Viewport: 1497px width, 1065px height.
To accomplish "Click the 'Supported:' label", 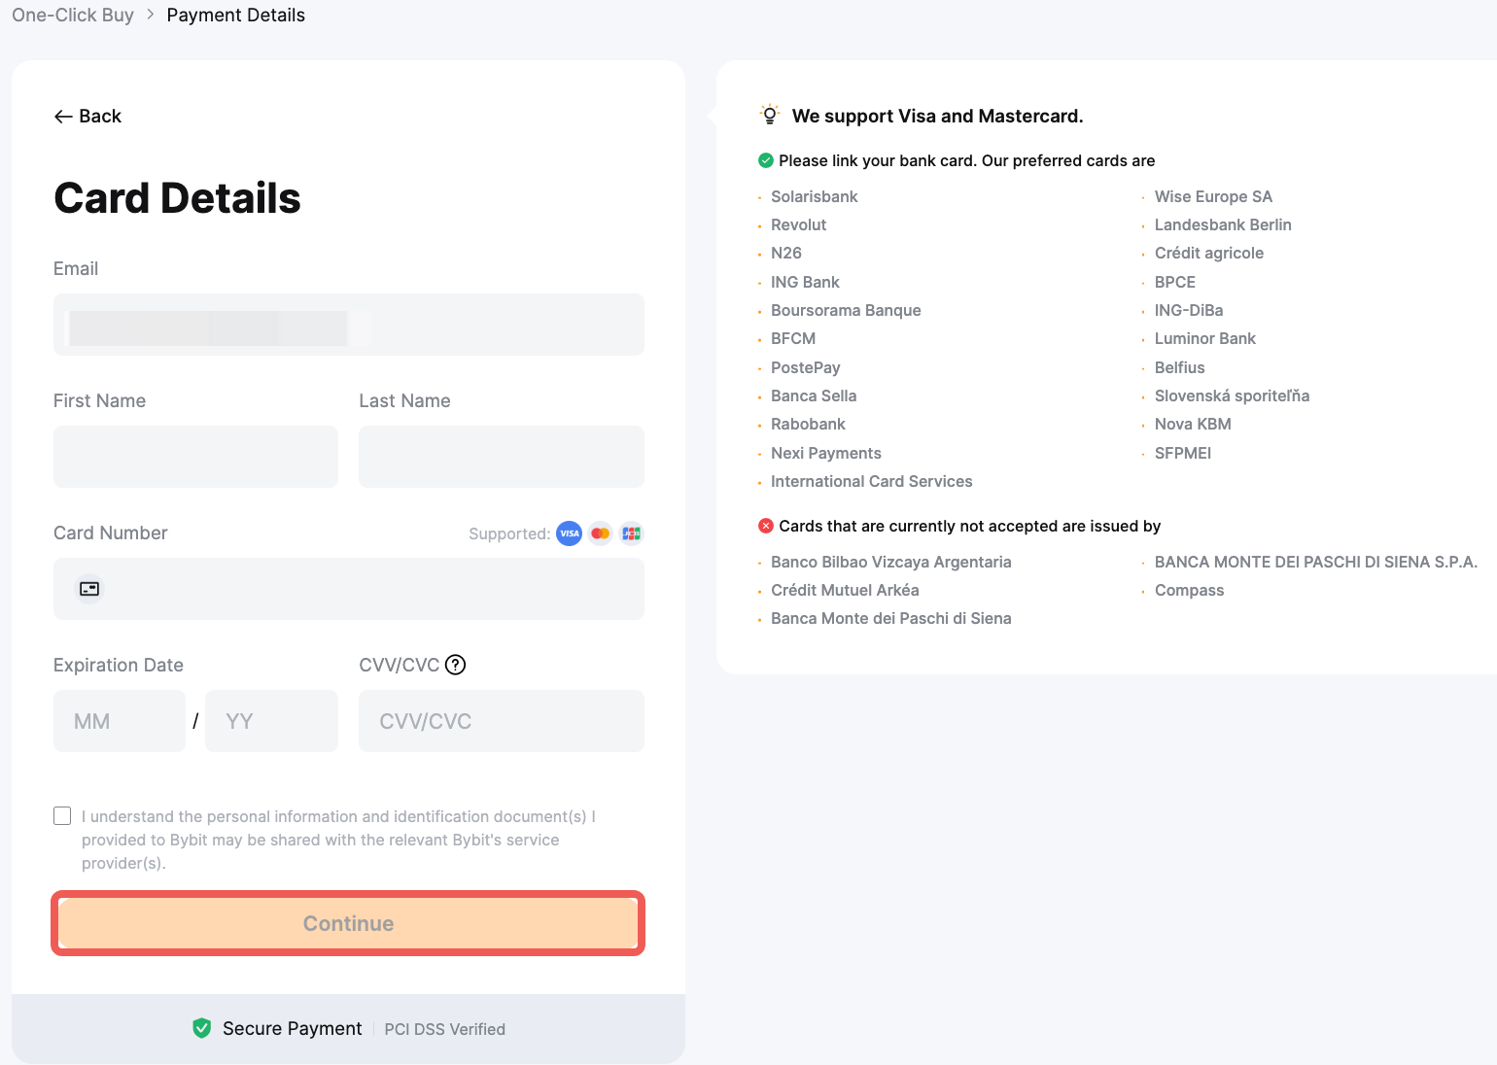I will coord(509,533).
